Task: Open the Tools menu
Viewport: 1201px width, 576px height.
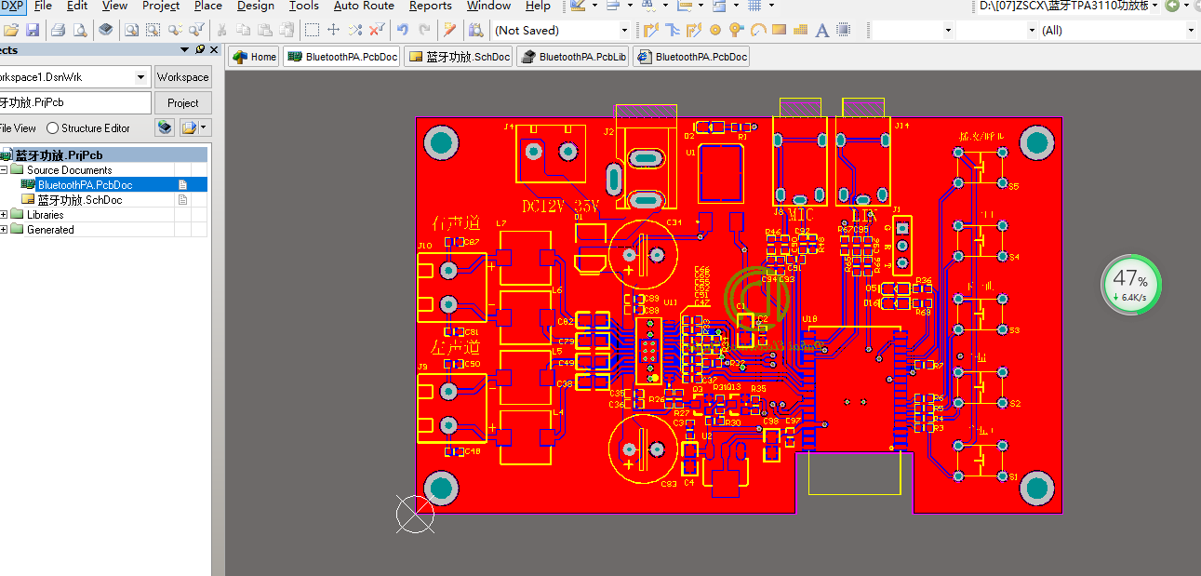Action: tap(304, 6)
